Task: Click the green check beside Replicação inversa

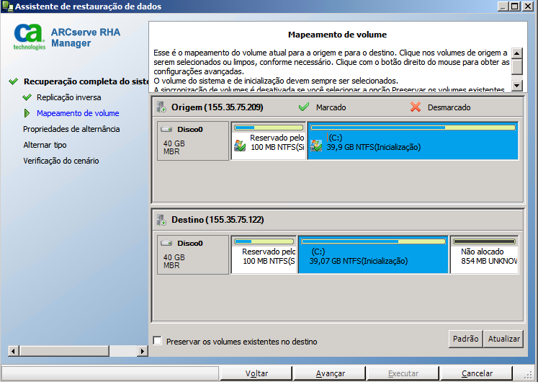Action: point(27,97)
